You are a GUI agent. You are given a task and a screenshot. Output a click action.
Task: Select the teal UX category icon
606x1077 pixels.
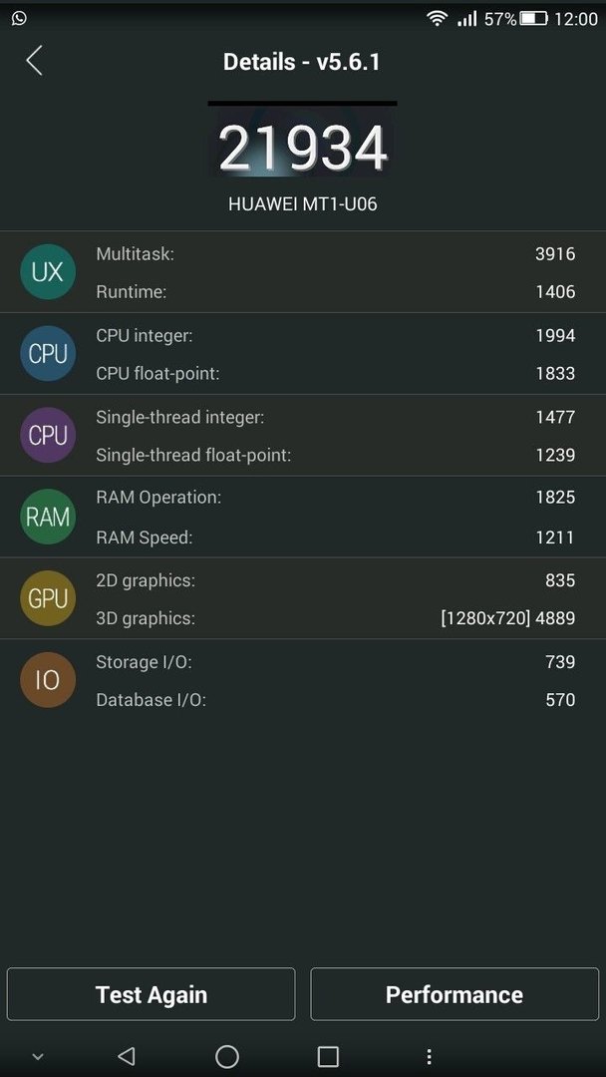coord(48,272)
